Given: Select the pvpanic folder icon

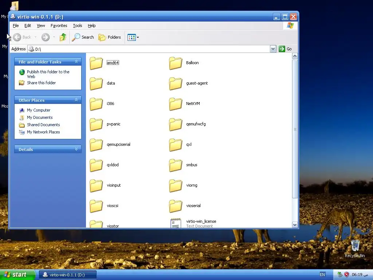Looking at the screenshot, I should click(x=96, y=125).
